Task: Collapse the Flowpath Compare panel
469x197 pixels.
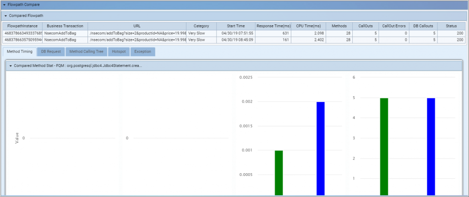Action: pos(4,5)
